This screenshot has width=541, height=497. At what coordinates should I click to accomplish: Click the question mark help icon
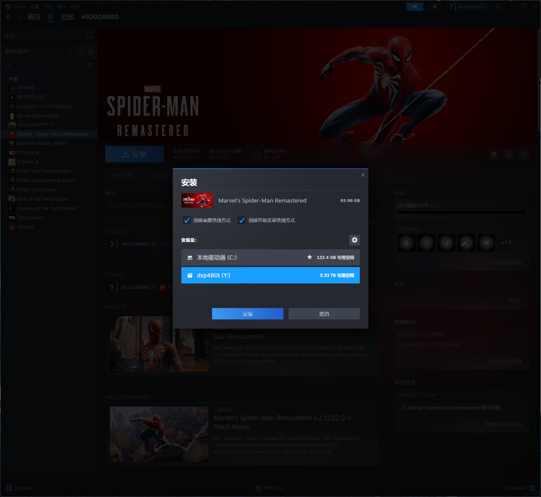[451, 6]
